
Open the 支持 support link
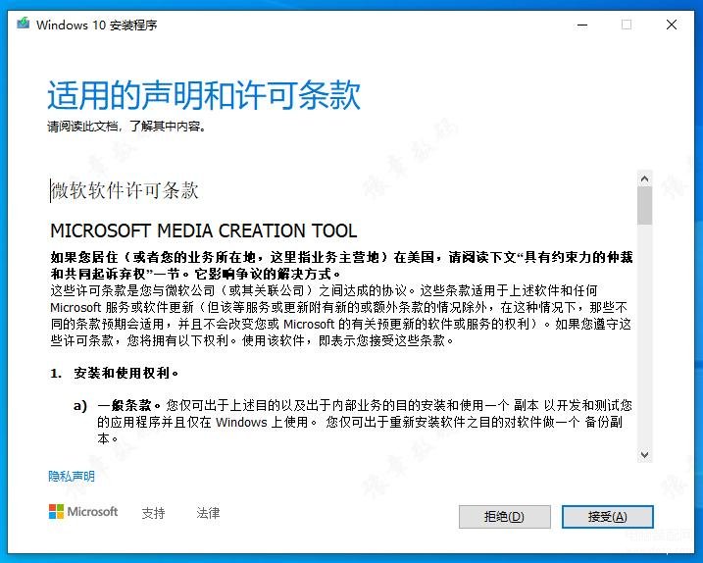pos(153,513)
